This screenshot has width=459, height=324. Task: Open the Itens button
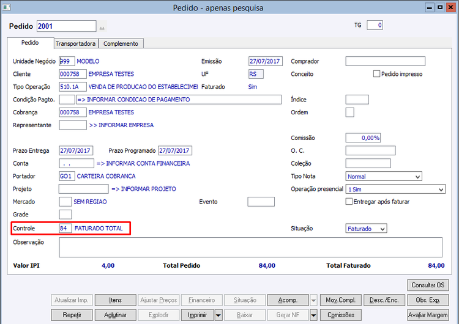coord(115,300)
